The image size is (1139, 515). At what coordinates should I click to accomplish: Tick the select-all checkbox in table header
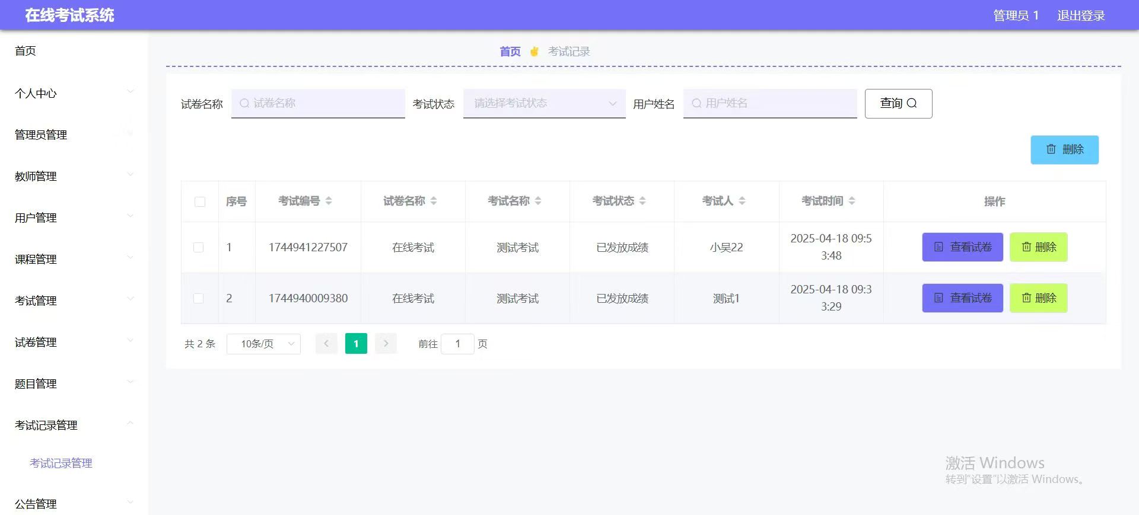(x=200, y=201)
